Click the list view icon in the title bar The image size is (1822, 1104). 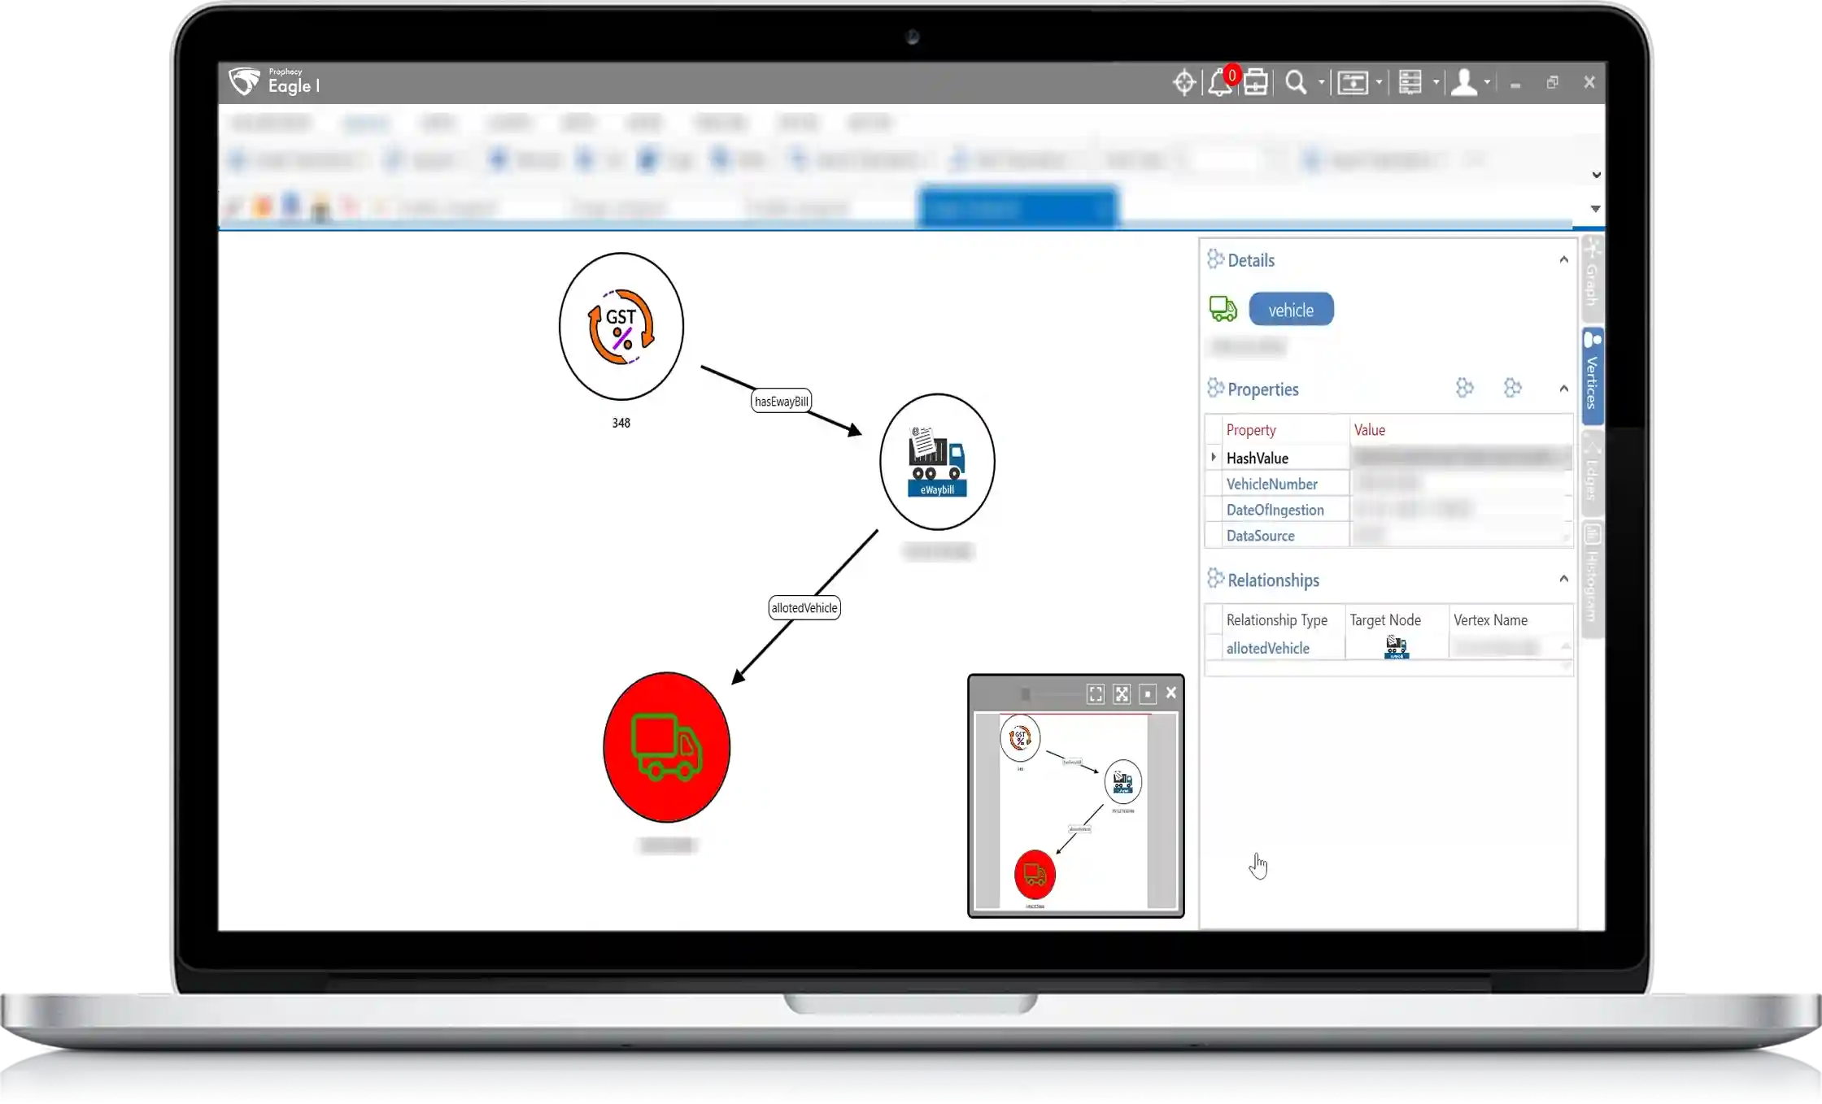pos(1411,82)
